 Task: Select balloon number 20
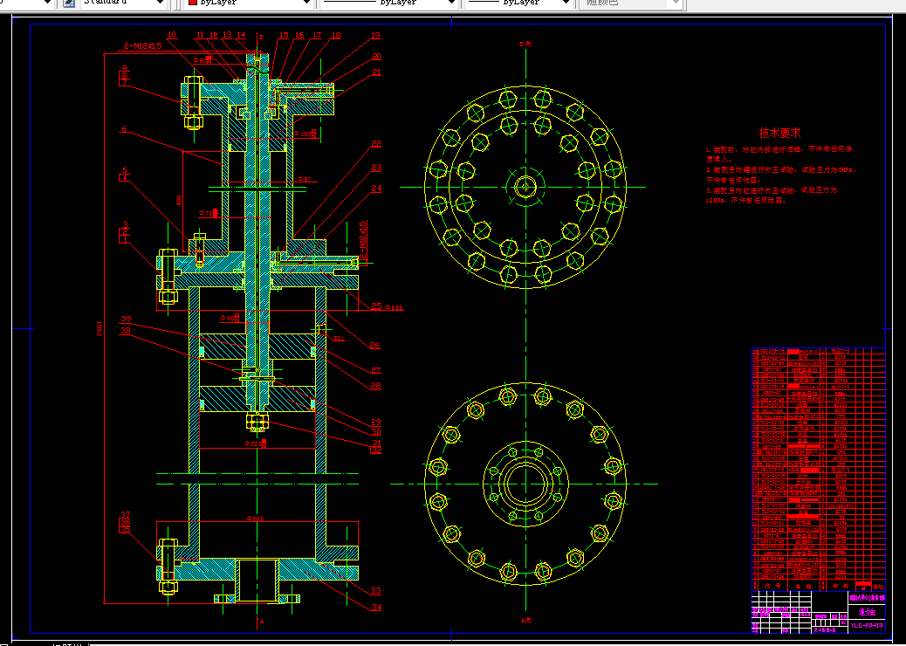(x=377, y=57)
